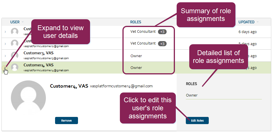
Task: Click the small avatar in the highlighted Customer4 row
Action: tap(15, 68)
